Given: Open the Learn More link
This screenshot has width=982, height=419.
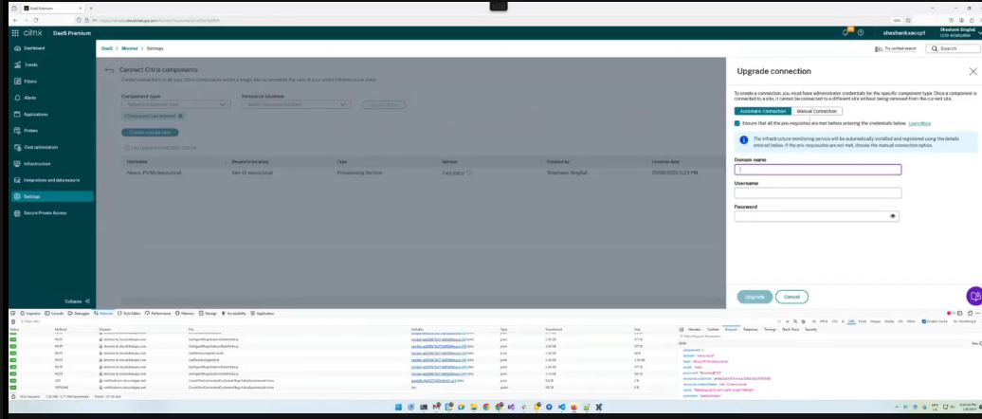Looking at the screenshot, I should (x=919, y=123).
